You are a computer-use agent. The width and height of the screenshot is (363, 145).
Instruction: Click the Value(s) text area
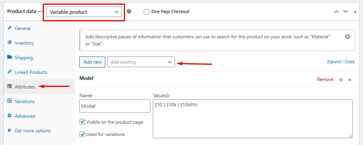point(253,119)
